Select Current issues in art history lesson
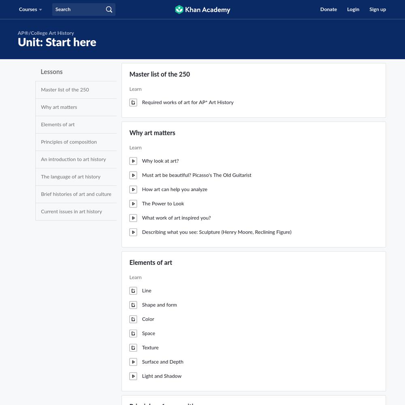The height and width of the screenshot is (405, 405). pos(71,212)
